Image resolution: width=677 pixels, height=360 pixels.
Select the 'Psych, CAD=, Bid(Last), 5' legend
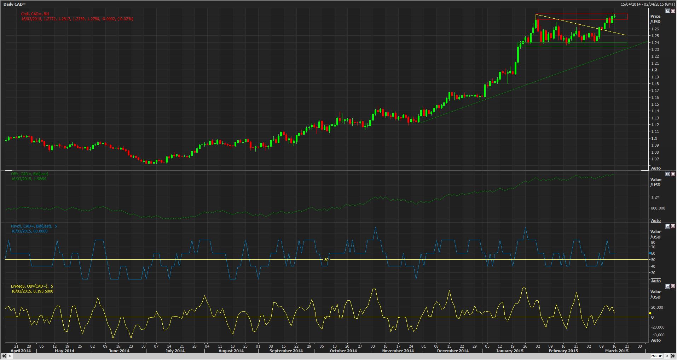pos(34,226)
